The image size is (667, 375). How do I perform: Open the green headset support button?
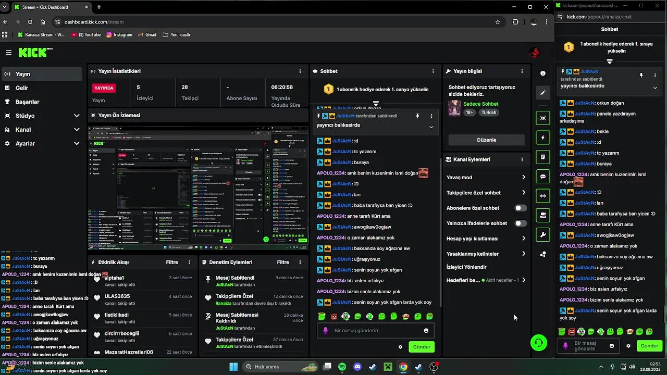tap(538, 342)
